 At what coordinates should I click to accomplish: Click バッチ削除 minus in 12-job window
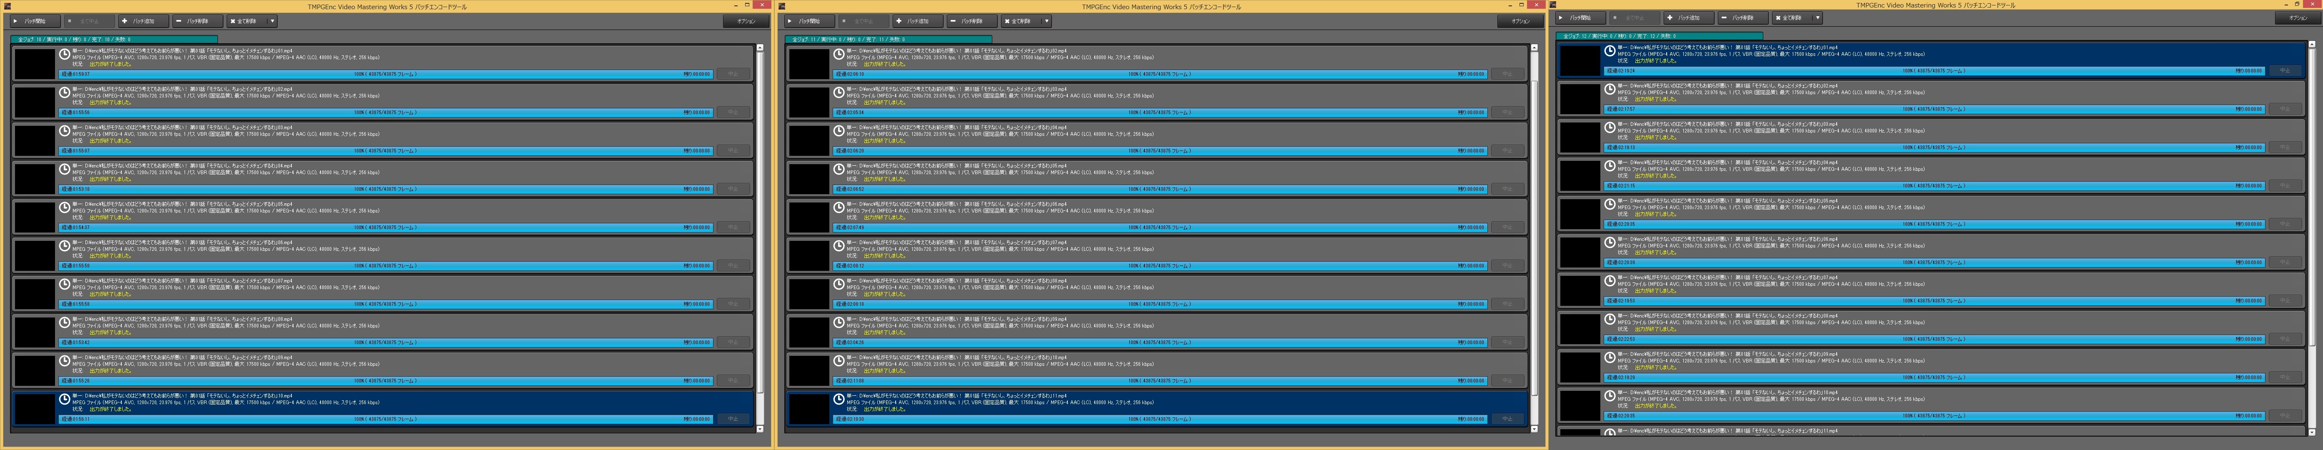(1743, 17)
